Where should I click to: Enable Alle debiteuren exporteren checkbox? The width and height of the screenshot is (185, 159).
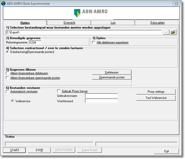tap(94, 42)
